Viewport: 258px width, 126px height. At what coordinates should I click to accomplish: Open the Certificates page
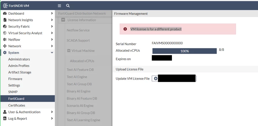17,105
